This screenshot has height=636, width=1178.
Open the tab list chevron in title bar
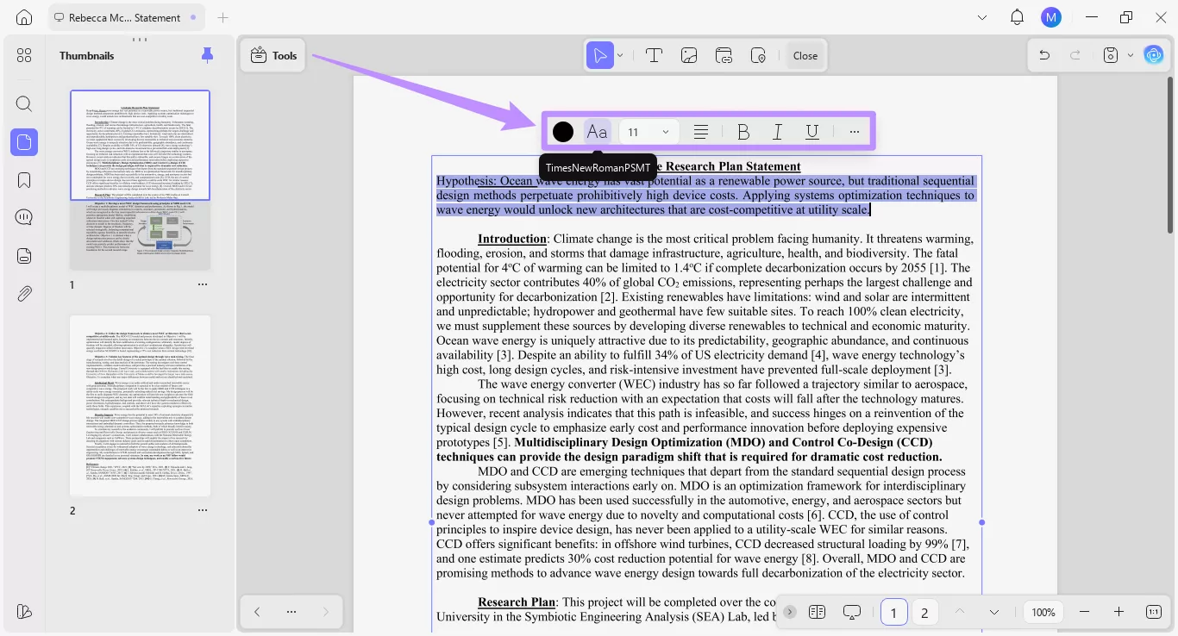click(x=982, y=17)
